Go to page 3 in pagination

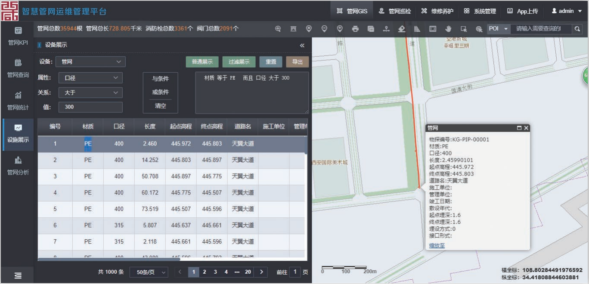[215, 272]
